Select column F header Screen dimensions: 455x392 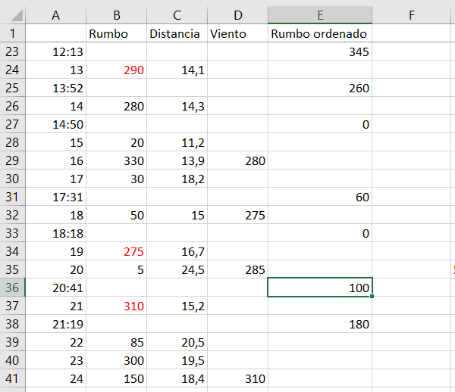pos(412,15)
